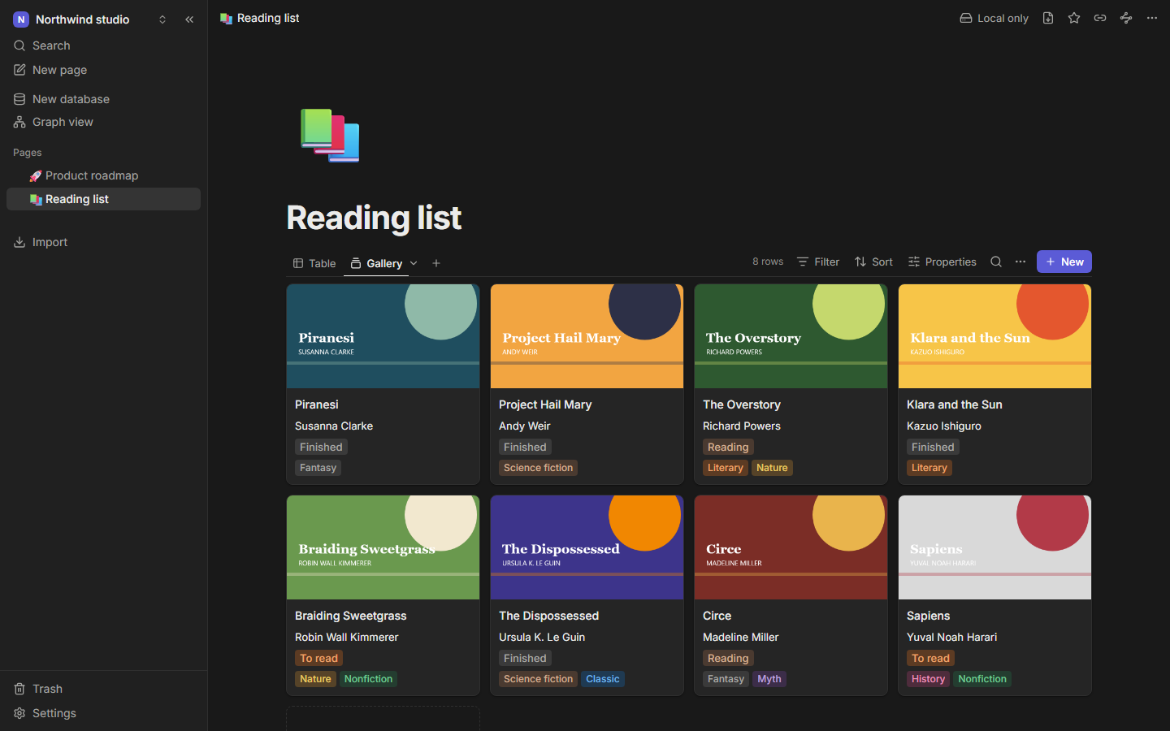This screenshot has height=731, width=1170.
Task: Switch to the Table view tab
Action: [x=314, y=263]
